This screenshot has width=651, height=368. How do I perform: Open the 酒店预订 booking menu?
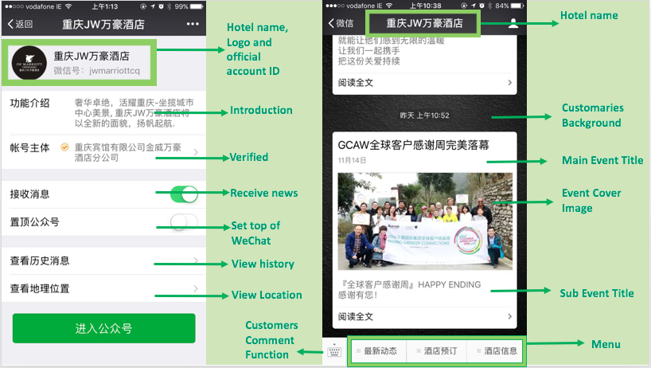coord(437,350)
